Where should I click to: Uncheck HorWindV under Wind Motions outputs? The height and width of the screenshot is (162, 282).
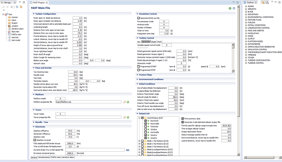[x=145, y=121]
